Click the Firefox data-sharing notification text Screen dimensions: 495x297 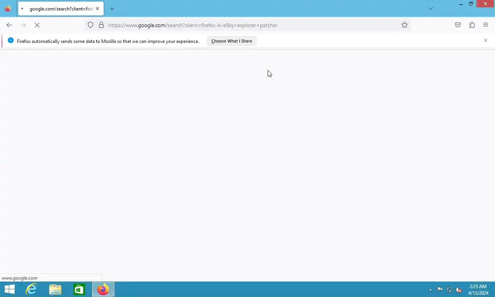pos(108,41)
